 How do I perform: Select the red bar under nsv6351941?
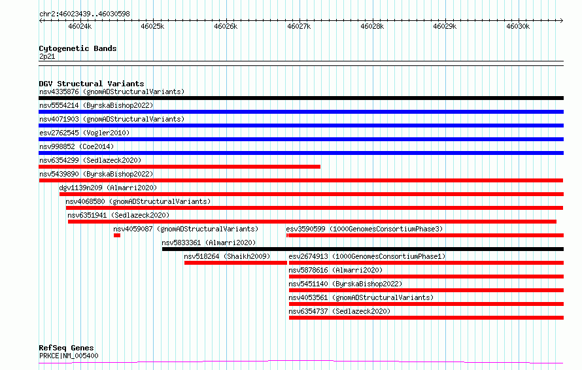pyautogui.click(x=312, y=222)
